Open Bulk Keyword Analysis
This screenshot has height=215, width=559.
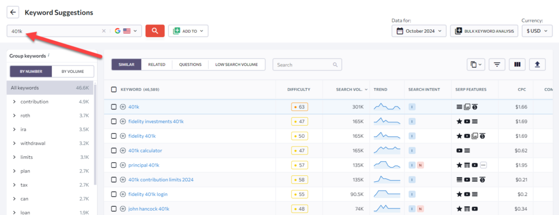tap(484, 31)
